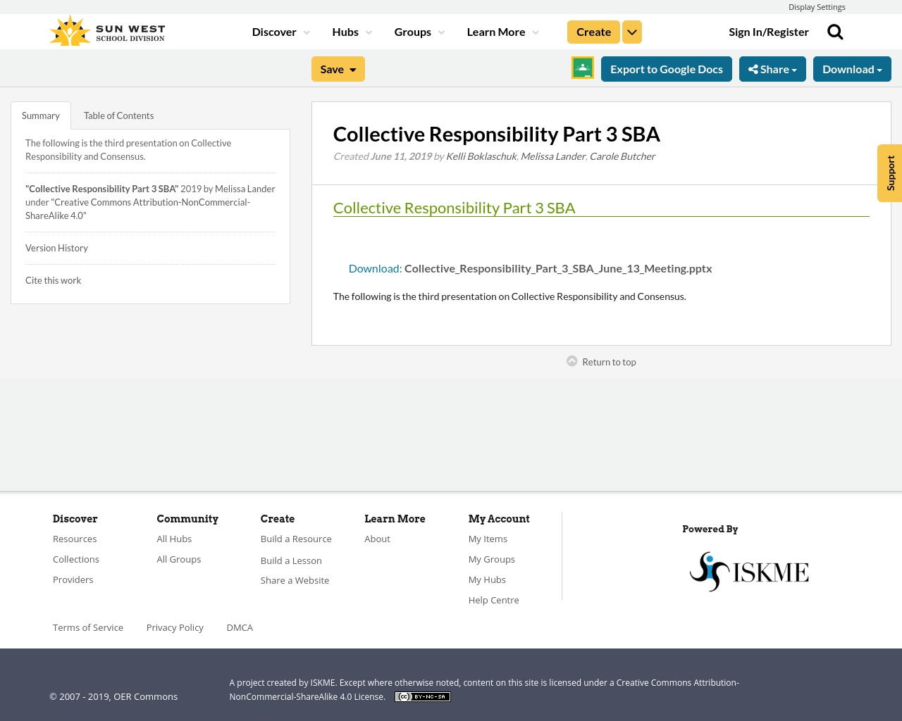
Task: Click author link Melissa Lander
Action: 552,156
